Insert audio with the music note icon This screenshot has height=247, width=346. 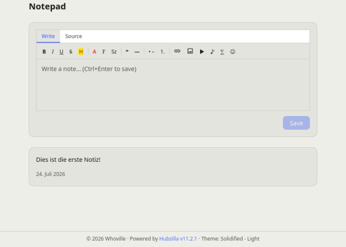[212, 52]
